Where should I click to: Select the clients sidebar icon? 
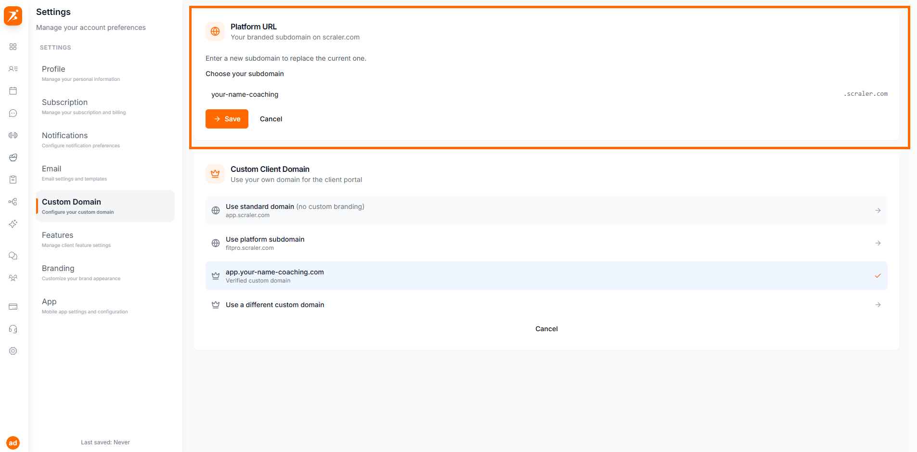coord(13,69)
